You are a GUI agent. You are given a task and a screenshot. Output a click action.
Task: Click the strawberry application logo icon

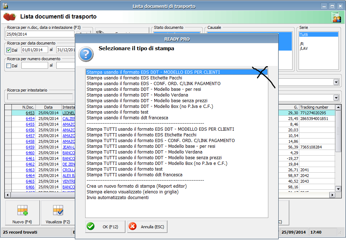tap(10, 17)
